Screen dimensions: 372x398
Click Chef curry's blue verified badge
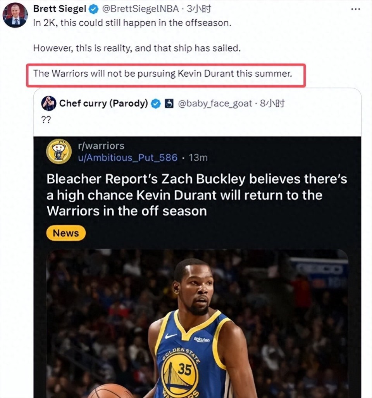click(x=156, y=103)
